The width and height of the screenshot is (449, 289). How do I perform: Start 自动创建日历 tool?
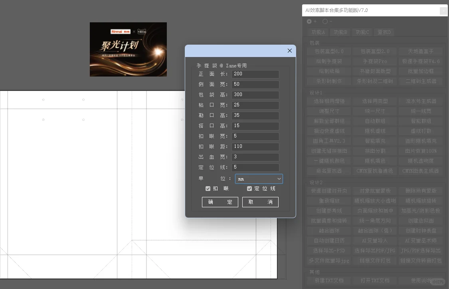pyautogui.click(x=328, y=240)
